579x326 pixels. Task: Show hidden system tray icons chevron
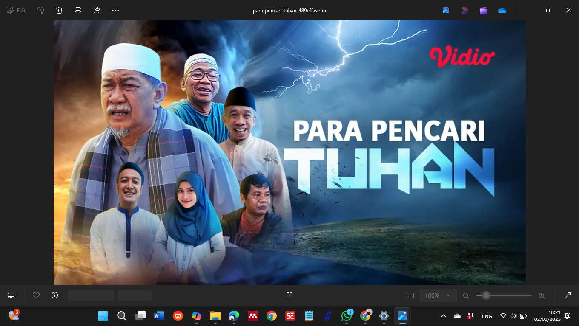coord(443,316)
